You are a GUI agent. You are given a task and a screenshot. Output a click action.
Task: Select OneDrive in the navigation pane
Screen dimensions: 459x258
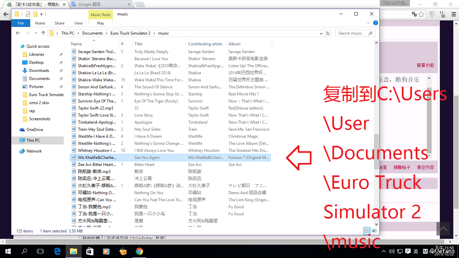click(35, 130)
